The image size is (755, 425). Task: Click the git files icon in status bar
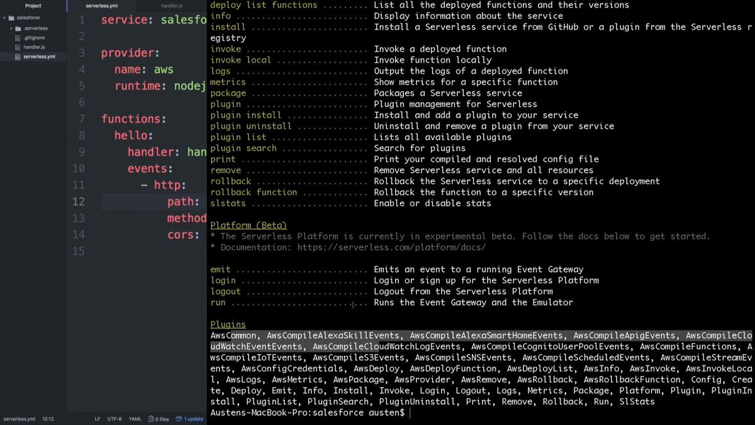pos(151,419)
